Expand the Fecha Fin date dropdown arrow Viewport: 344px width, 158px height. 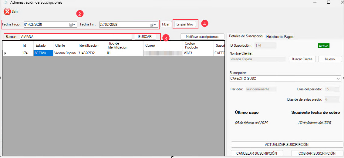pos(155,25)
